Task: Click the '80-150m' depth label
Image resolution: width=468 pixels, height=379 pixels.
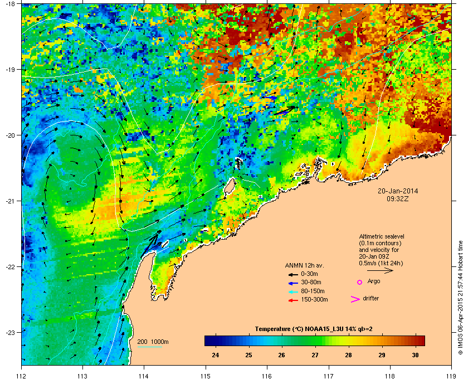Action: (x=313, y=291)
